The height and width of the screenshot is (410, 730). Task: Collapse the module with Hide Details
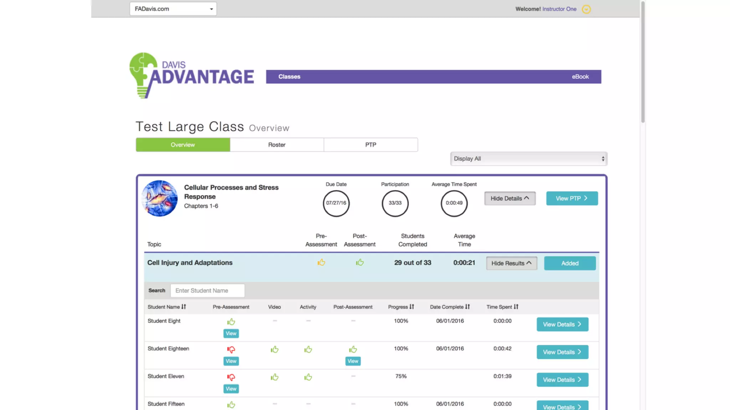coord(509,199)
